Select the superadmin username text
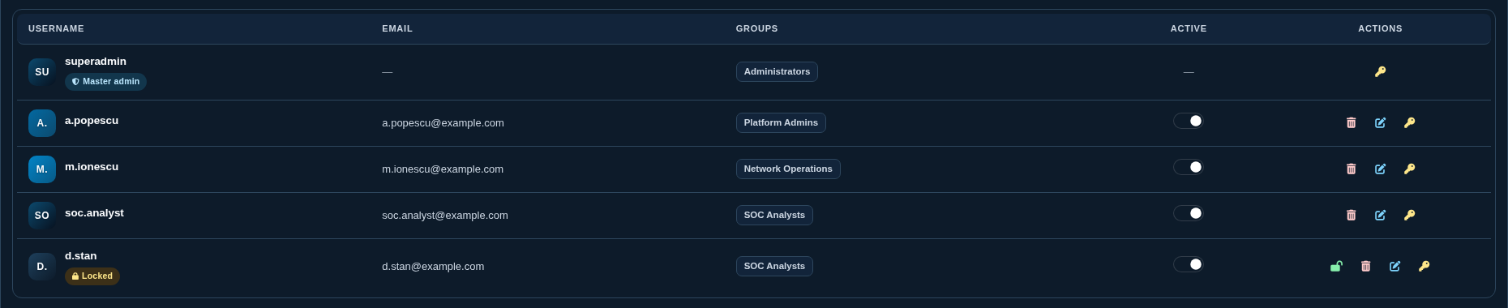Viewport: 1508px width, 308px height. pyautogui.click(x=96, y=62)
